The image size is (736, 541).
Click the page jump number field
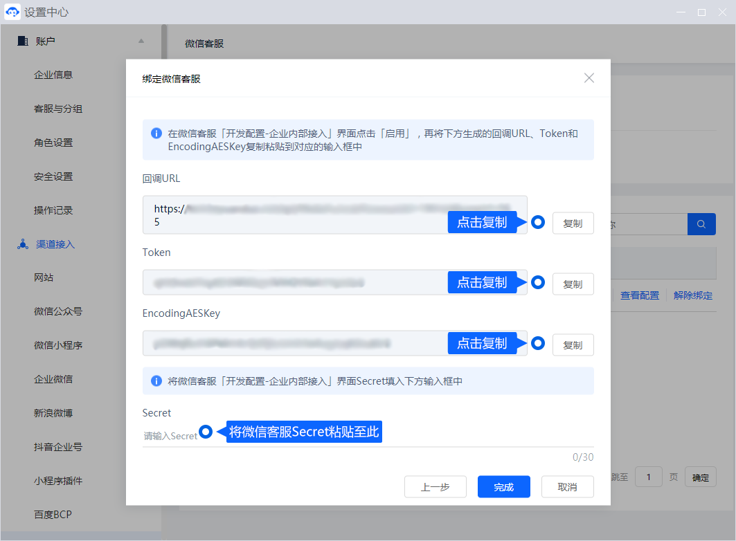pyautogui.click(x=648, y=477)
